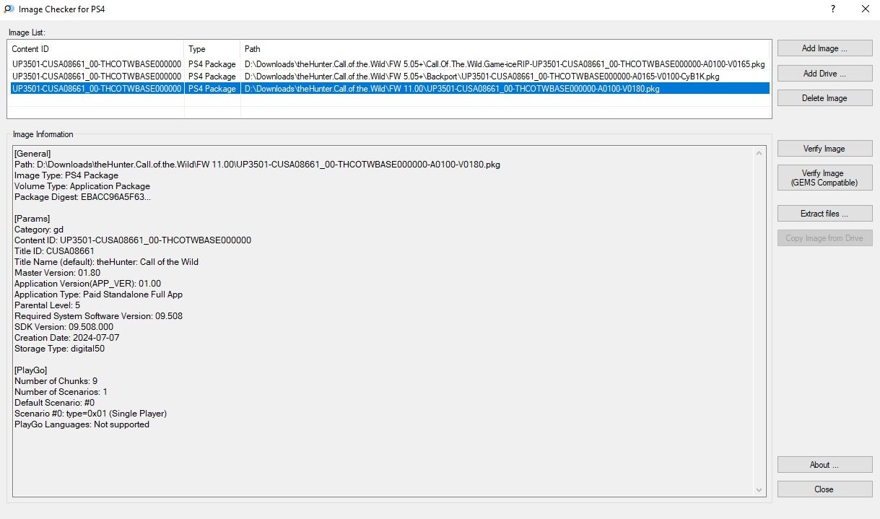The height and width of the screenshot is (519, 880).
Task: Sort list by Content ID column header
Action: tap(95, 49)
